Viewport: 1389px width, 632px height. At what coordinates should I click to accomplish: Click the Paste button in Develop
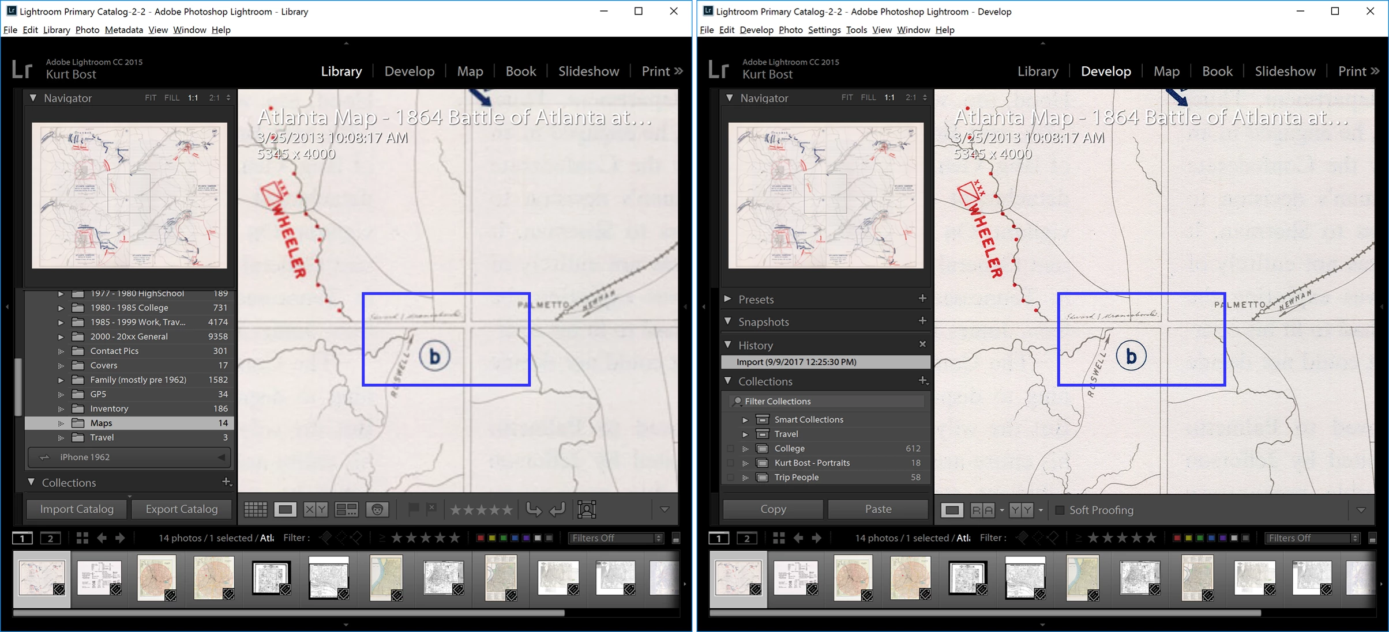pyautogui.click(x=878, y=509)
